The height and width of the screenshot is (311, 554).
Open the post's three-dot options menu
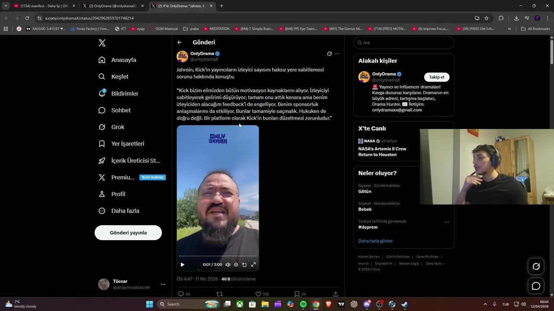click(337, 54)
